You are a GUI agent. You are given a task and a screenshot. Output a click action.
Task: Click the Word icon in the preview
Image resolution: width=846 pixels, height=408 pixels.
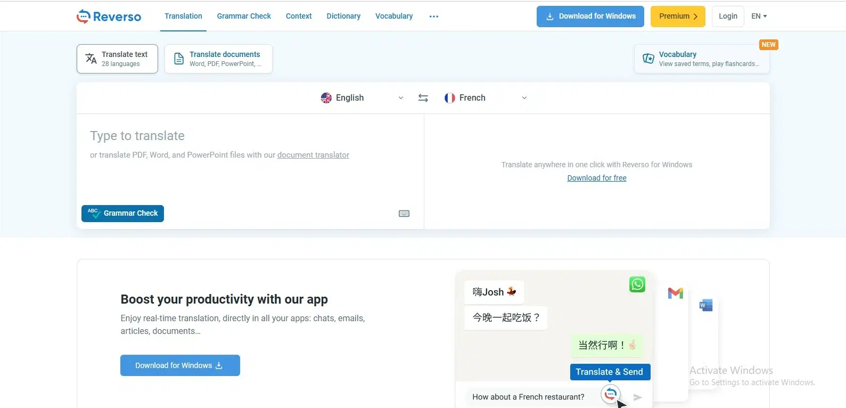[706, 305]
